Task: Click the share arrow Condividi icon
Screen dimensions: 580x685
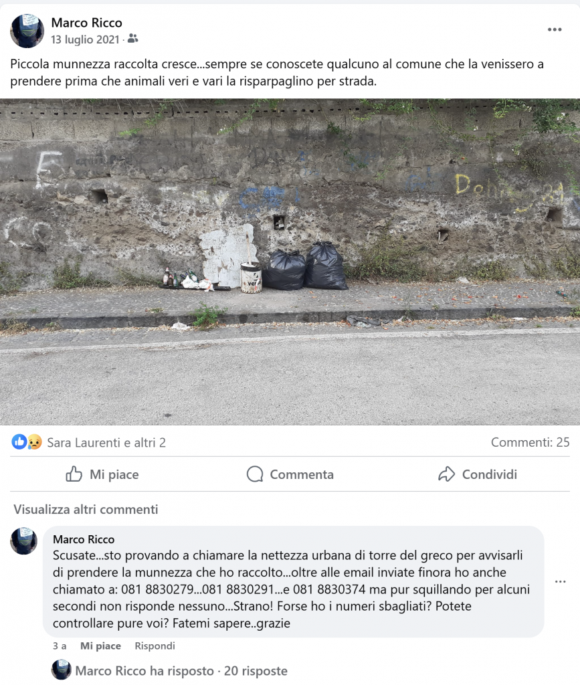Action: [x=447, y=474]
